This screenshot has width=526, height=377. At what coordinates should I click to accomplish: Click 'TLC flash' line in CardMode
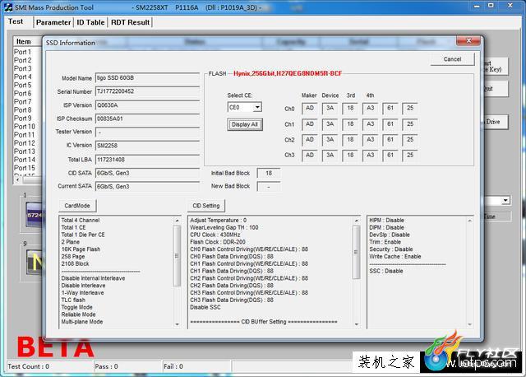point(73,300)
